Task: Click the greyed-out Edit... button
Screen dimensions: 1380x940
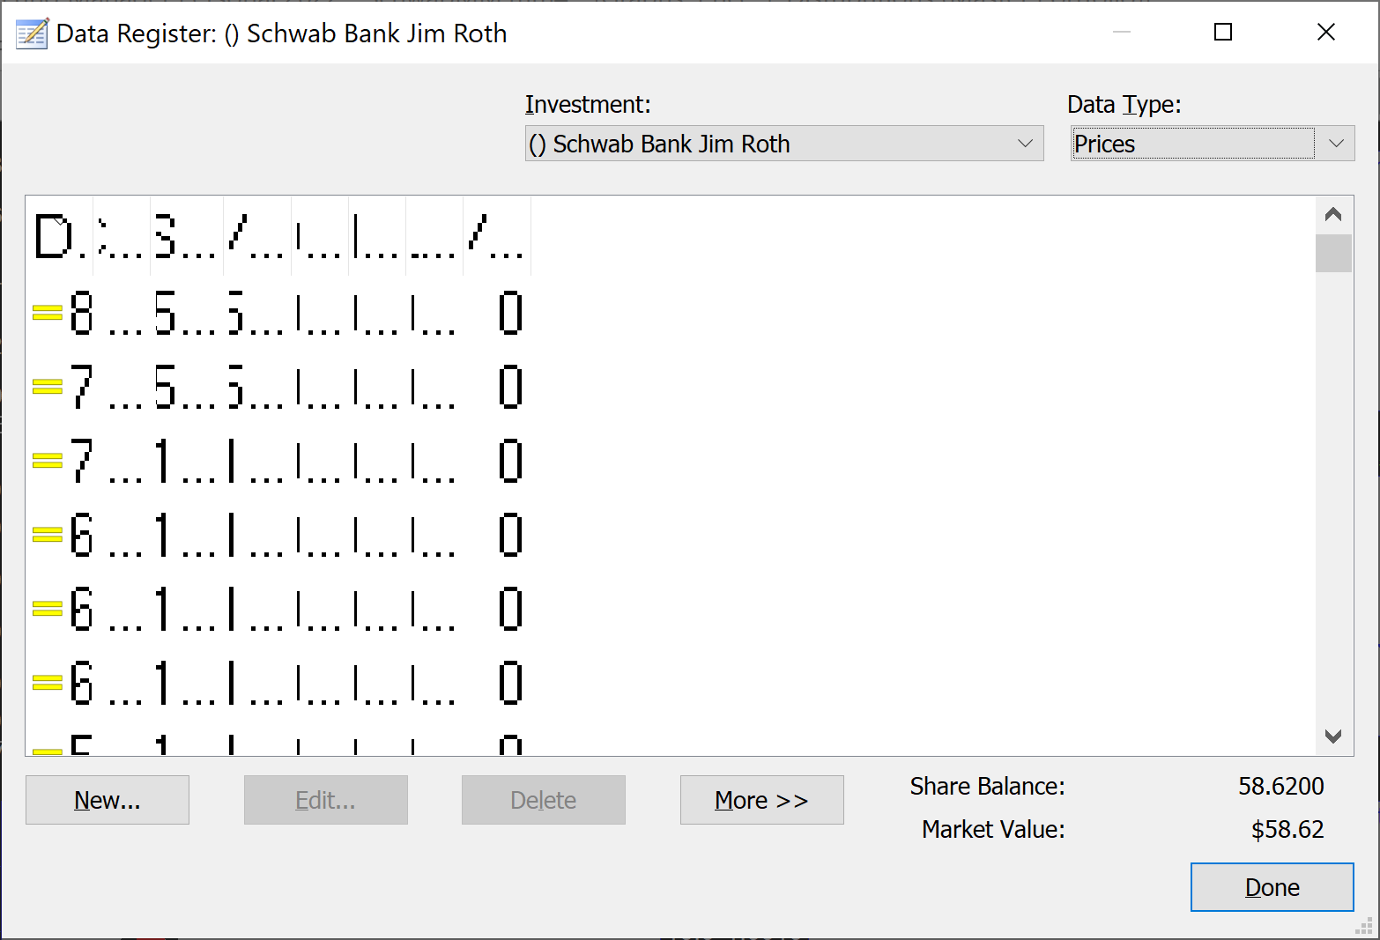Action: (x=326, y=800)
